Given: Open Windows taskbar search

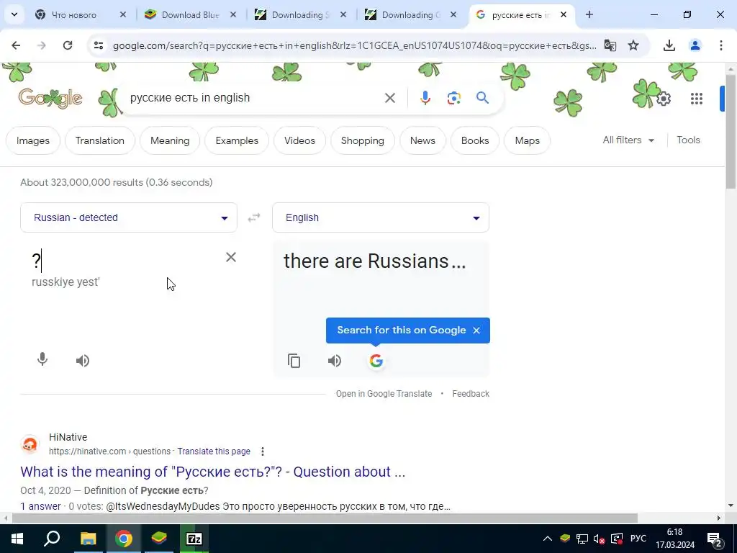Looking at the screenshot, I should [x=52, y=539].
